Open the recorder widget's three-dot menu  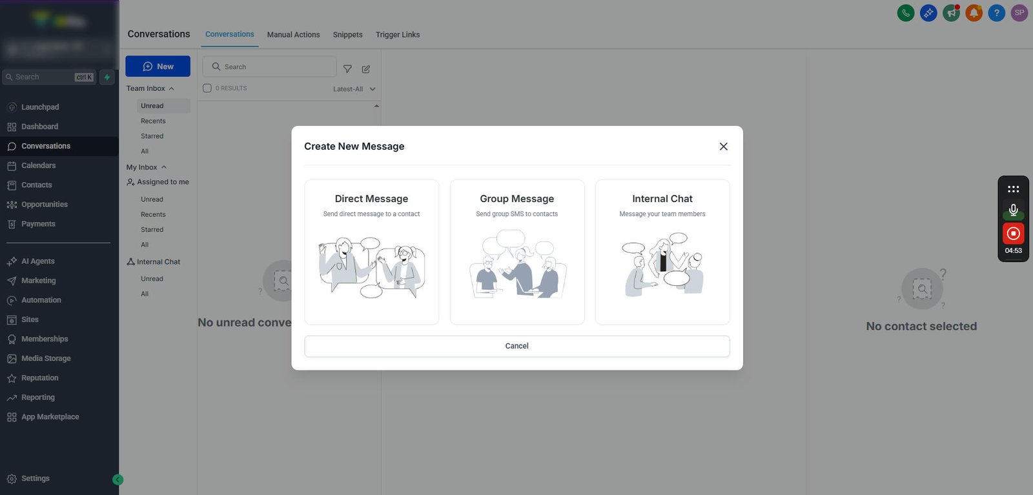pos(1014,189)
